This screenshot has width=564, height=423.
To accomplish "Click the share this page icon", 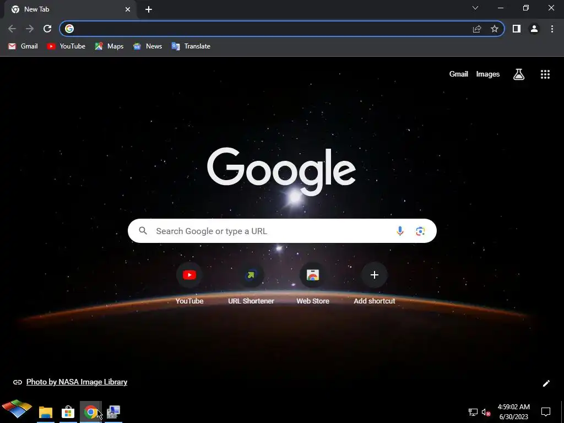I will [477, 29].
